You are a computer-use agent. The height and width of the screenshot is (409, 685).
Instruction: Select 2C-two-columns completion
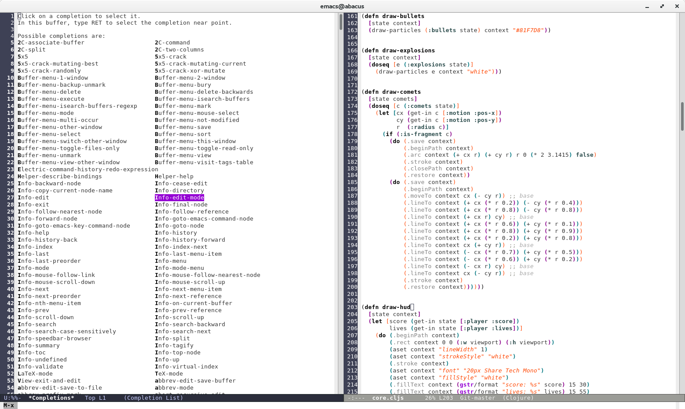179,50
